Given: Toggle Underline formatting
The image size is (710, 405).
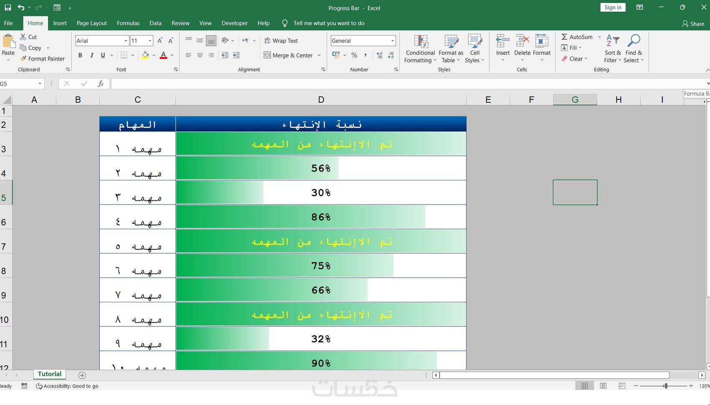Looking at the screenshot, I should tap(103, 55).
